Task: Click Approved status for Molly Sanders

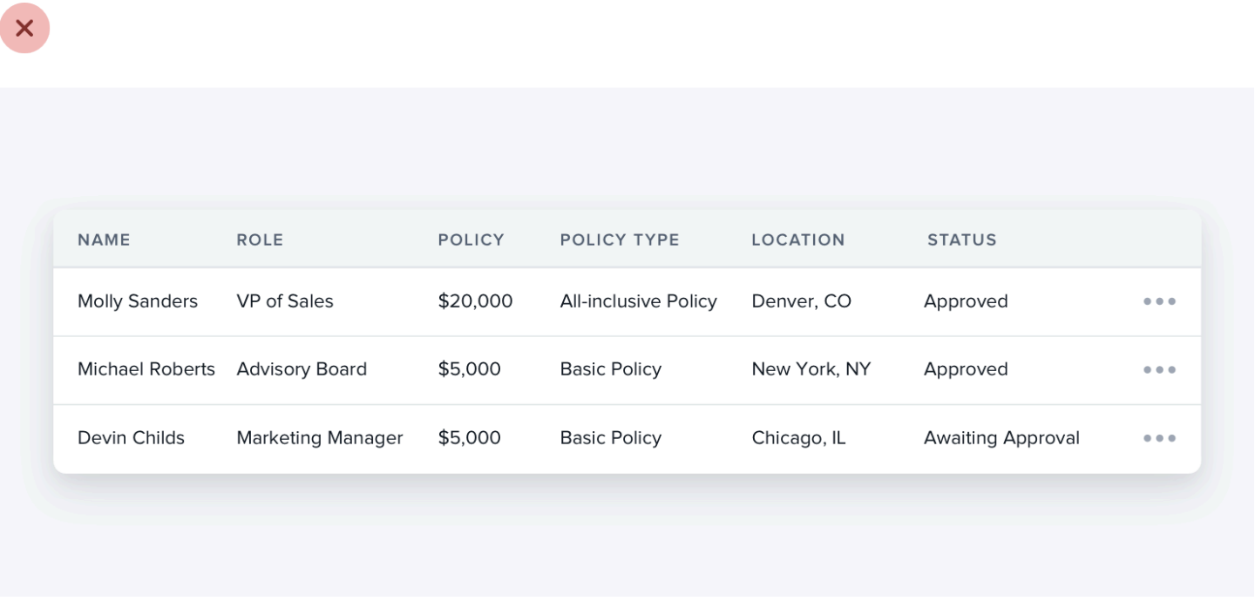Action: (966, 301)
